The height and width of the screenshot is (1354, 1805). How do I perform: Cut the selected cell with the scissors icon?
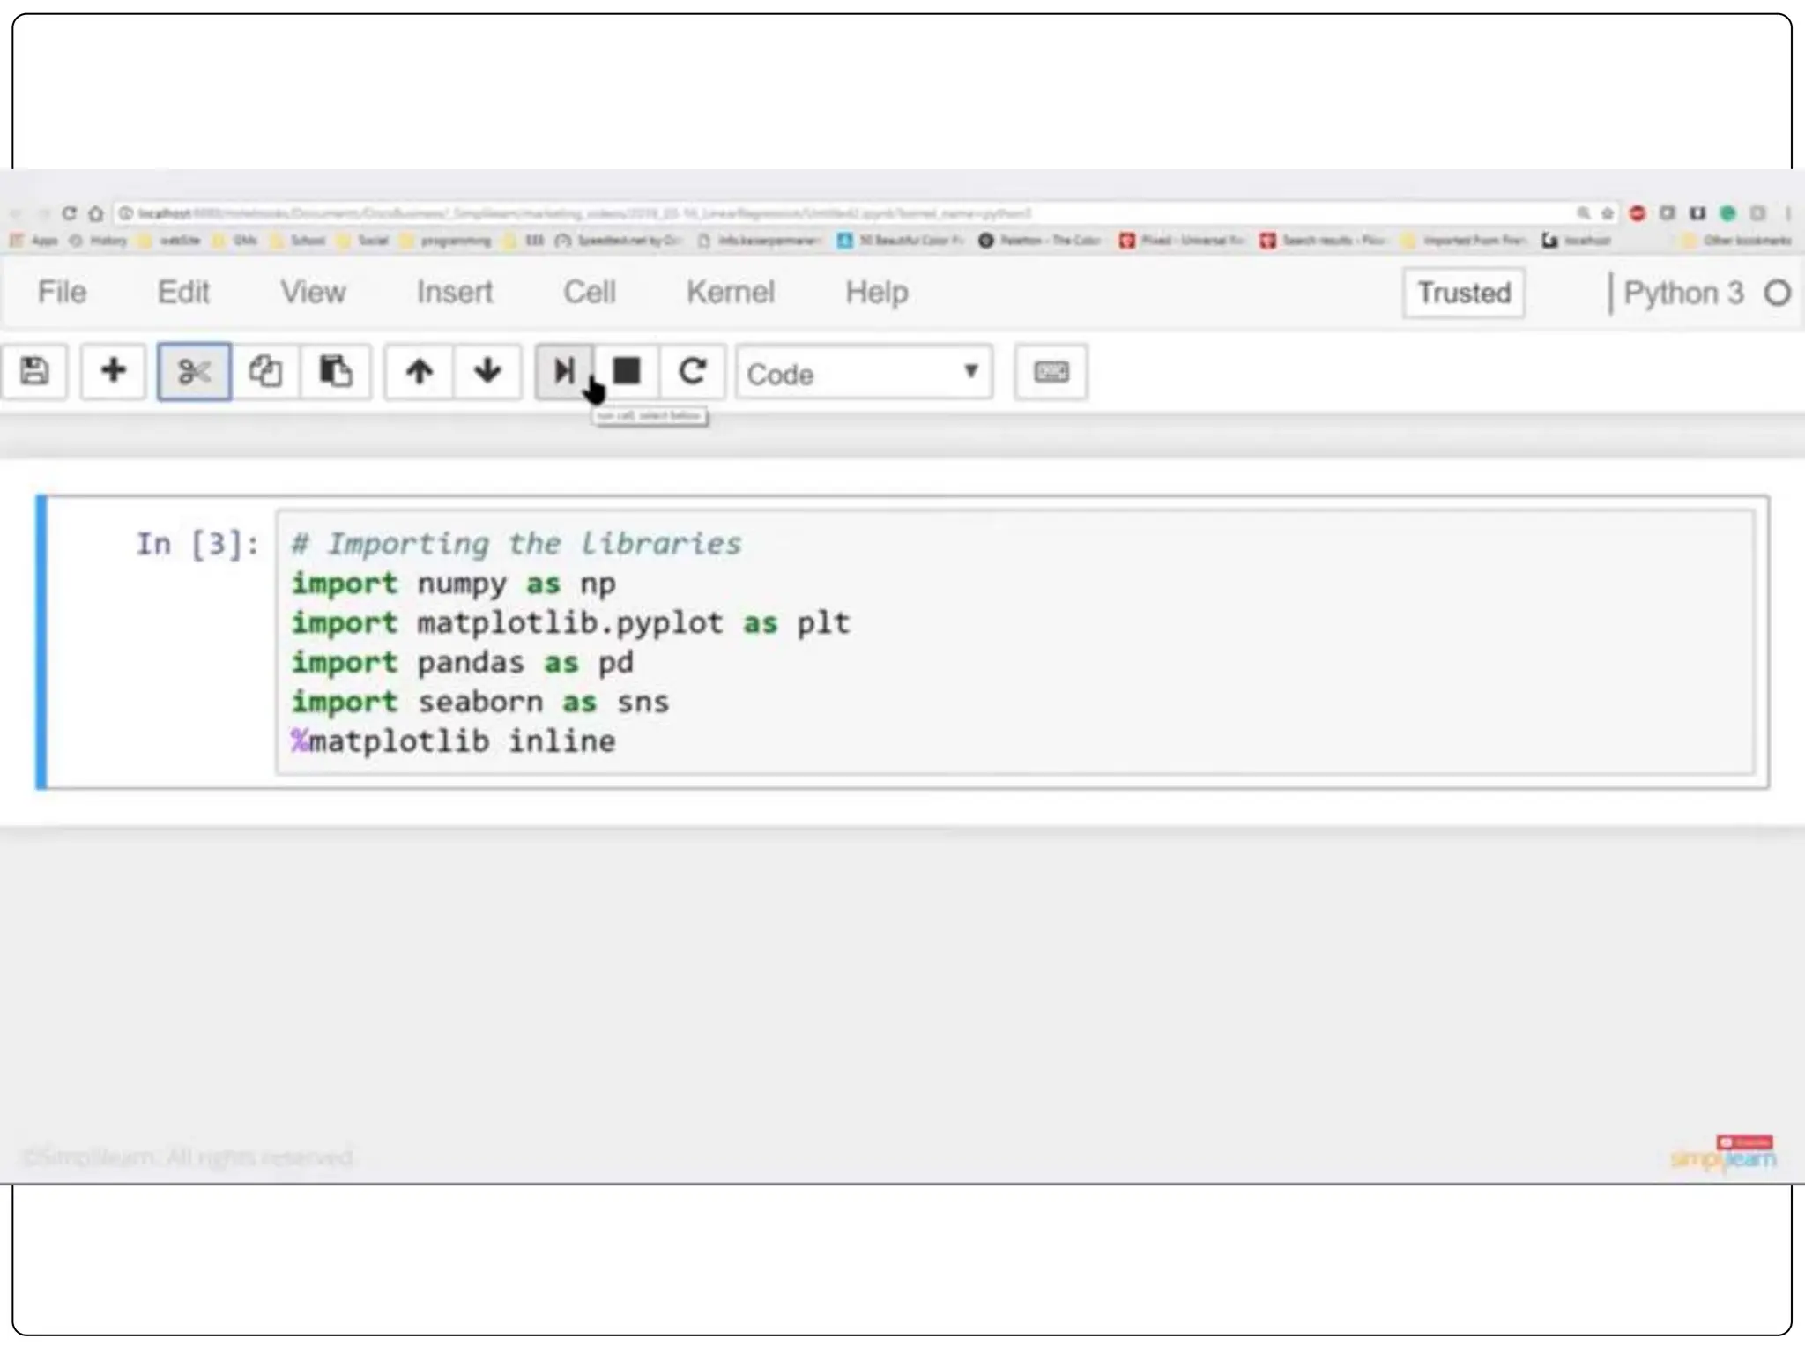(194, 371)
